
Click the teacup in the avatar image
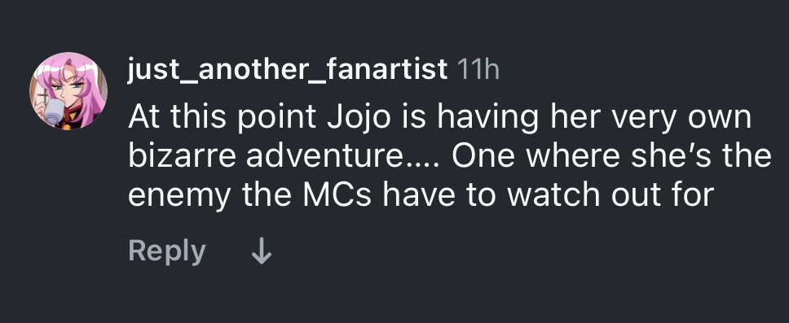[53, 111]
